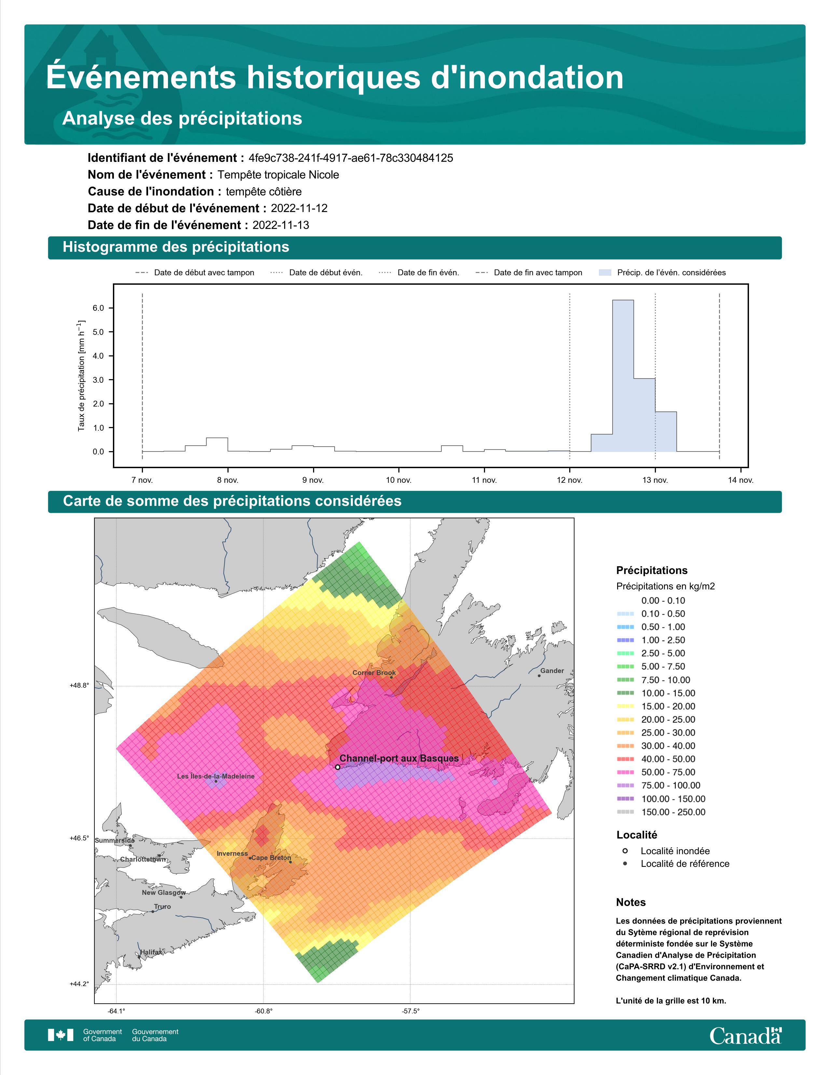This screenshot has width=830, height=1075.
Task: Click the event identifier value text
Action: pos(351,158)
